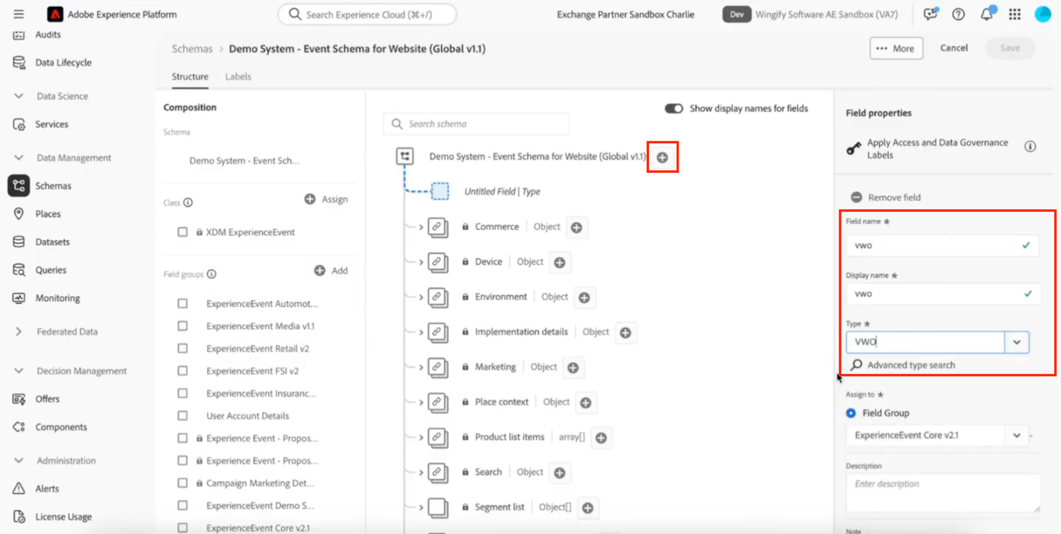The image size is (1061, 534).
Task: Click Advanced type search
Action: point(911,365)
